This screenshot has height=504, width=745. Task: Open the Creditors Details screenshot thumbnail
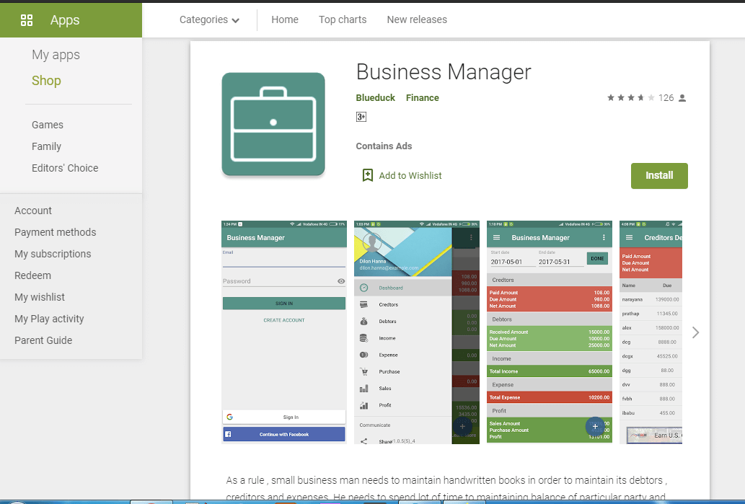pos(651,332)
